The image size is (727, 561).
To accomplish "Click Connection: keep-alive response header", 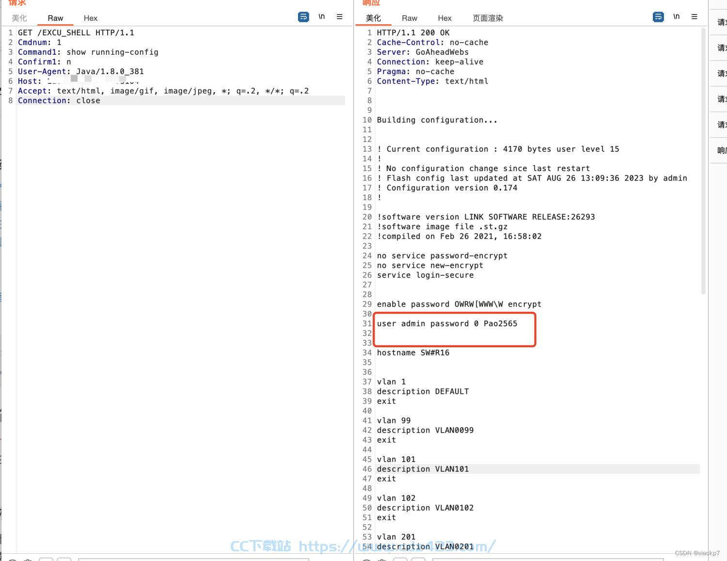I will click(430, 62).
